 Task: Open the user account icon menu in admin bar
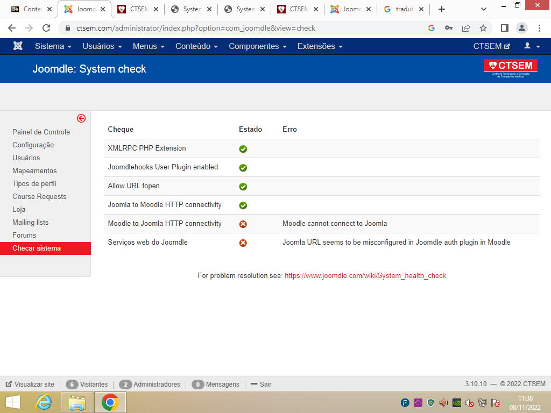532,46
